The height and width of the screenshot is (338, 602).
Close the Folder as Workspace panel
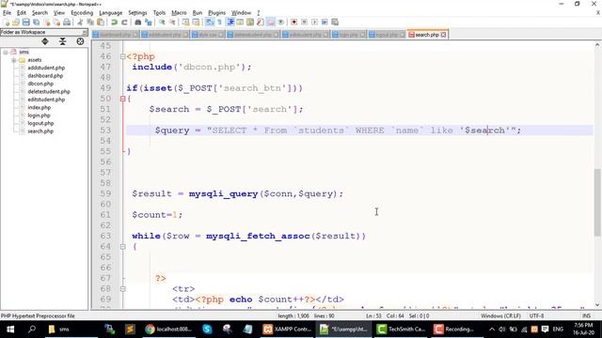[84, 32]
